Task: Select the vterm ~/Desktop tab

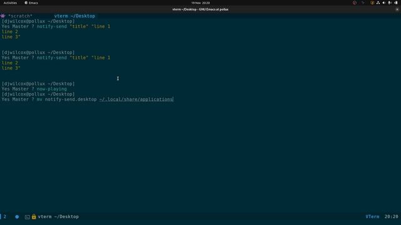Action: click(75, 16)
